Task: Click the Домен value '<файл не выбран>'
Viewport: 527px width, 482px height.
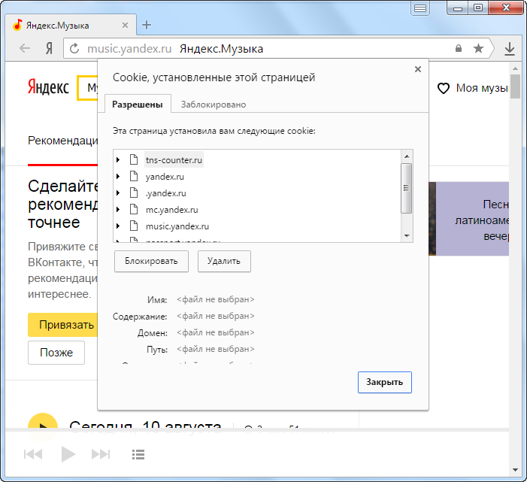Action: (216, 332)
